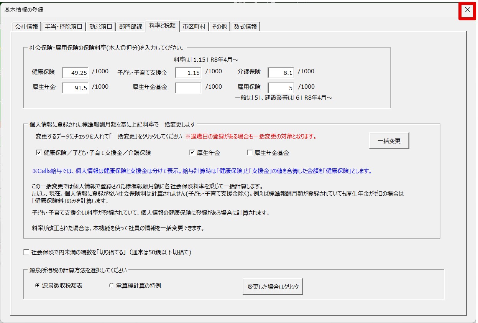Close the 基本情報の登録 dialog

pos(467,10)
